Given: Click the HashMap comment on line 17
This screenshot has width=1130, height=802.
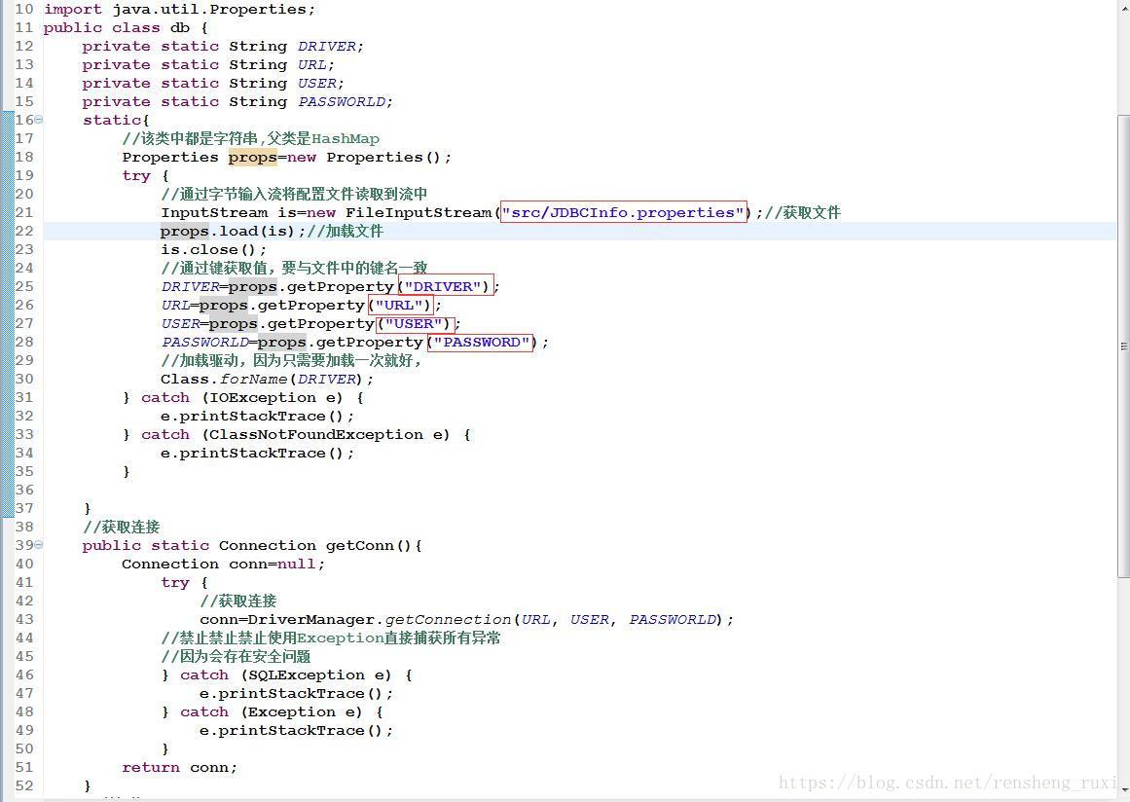Looking at the screenshot, I should [251, 139].
